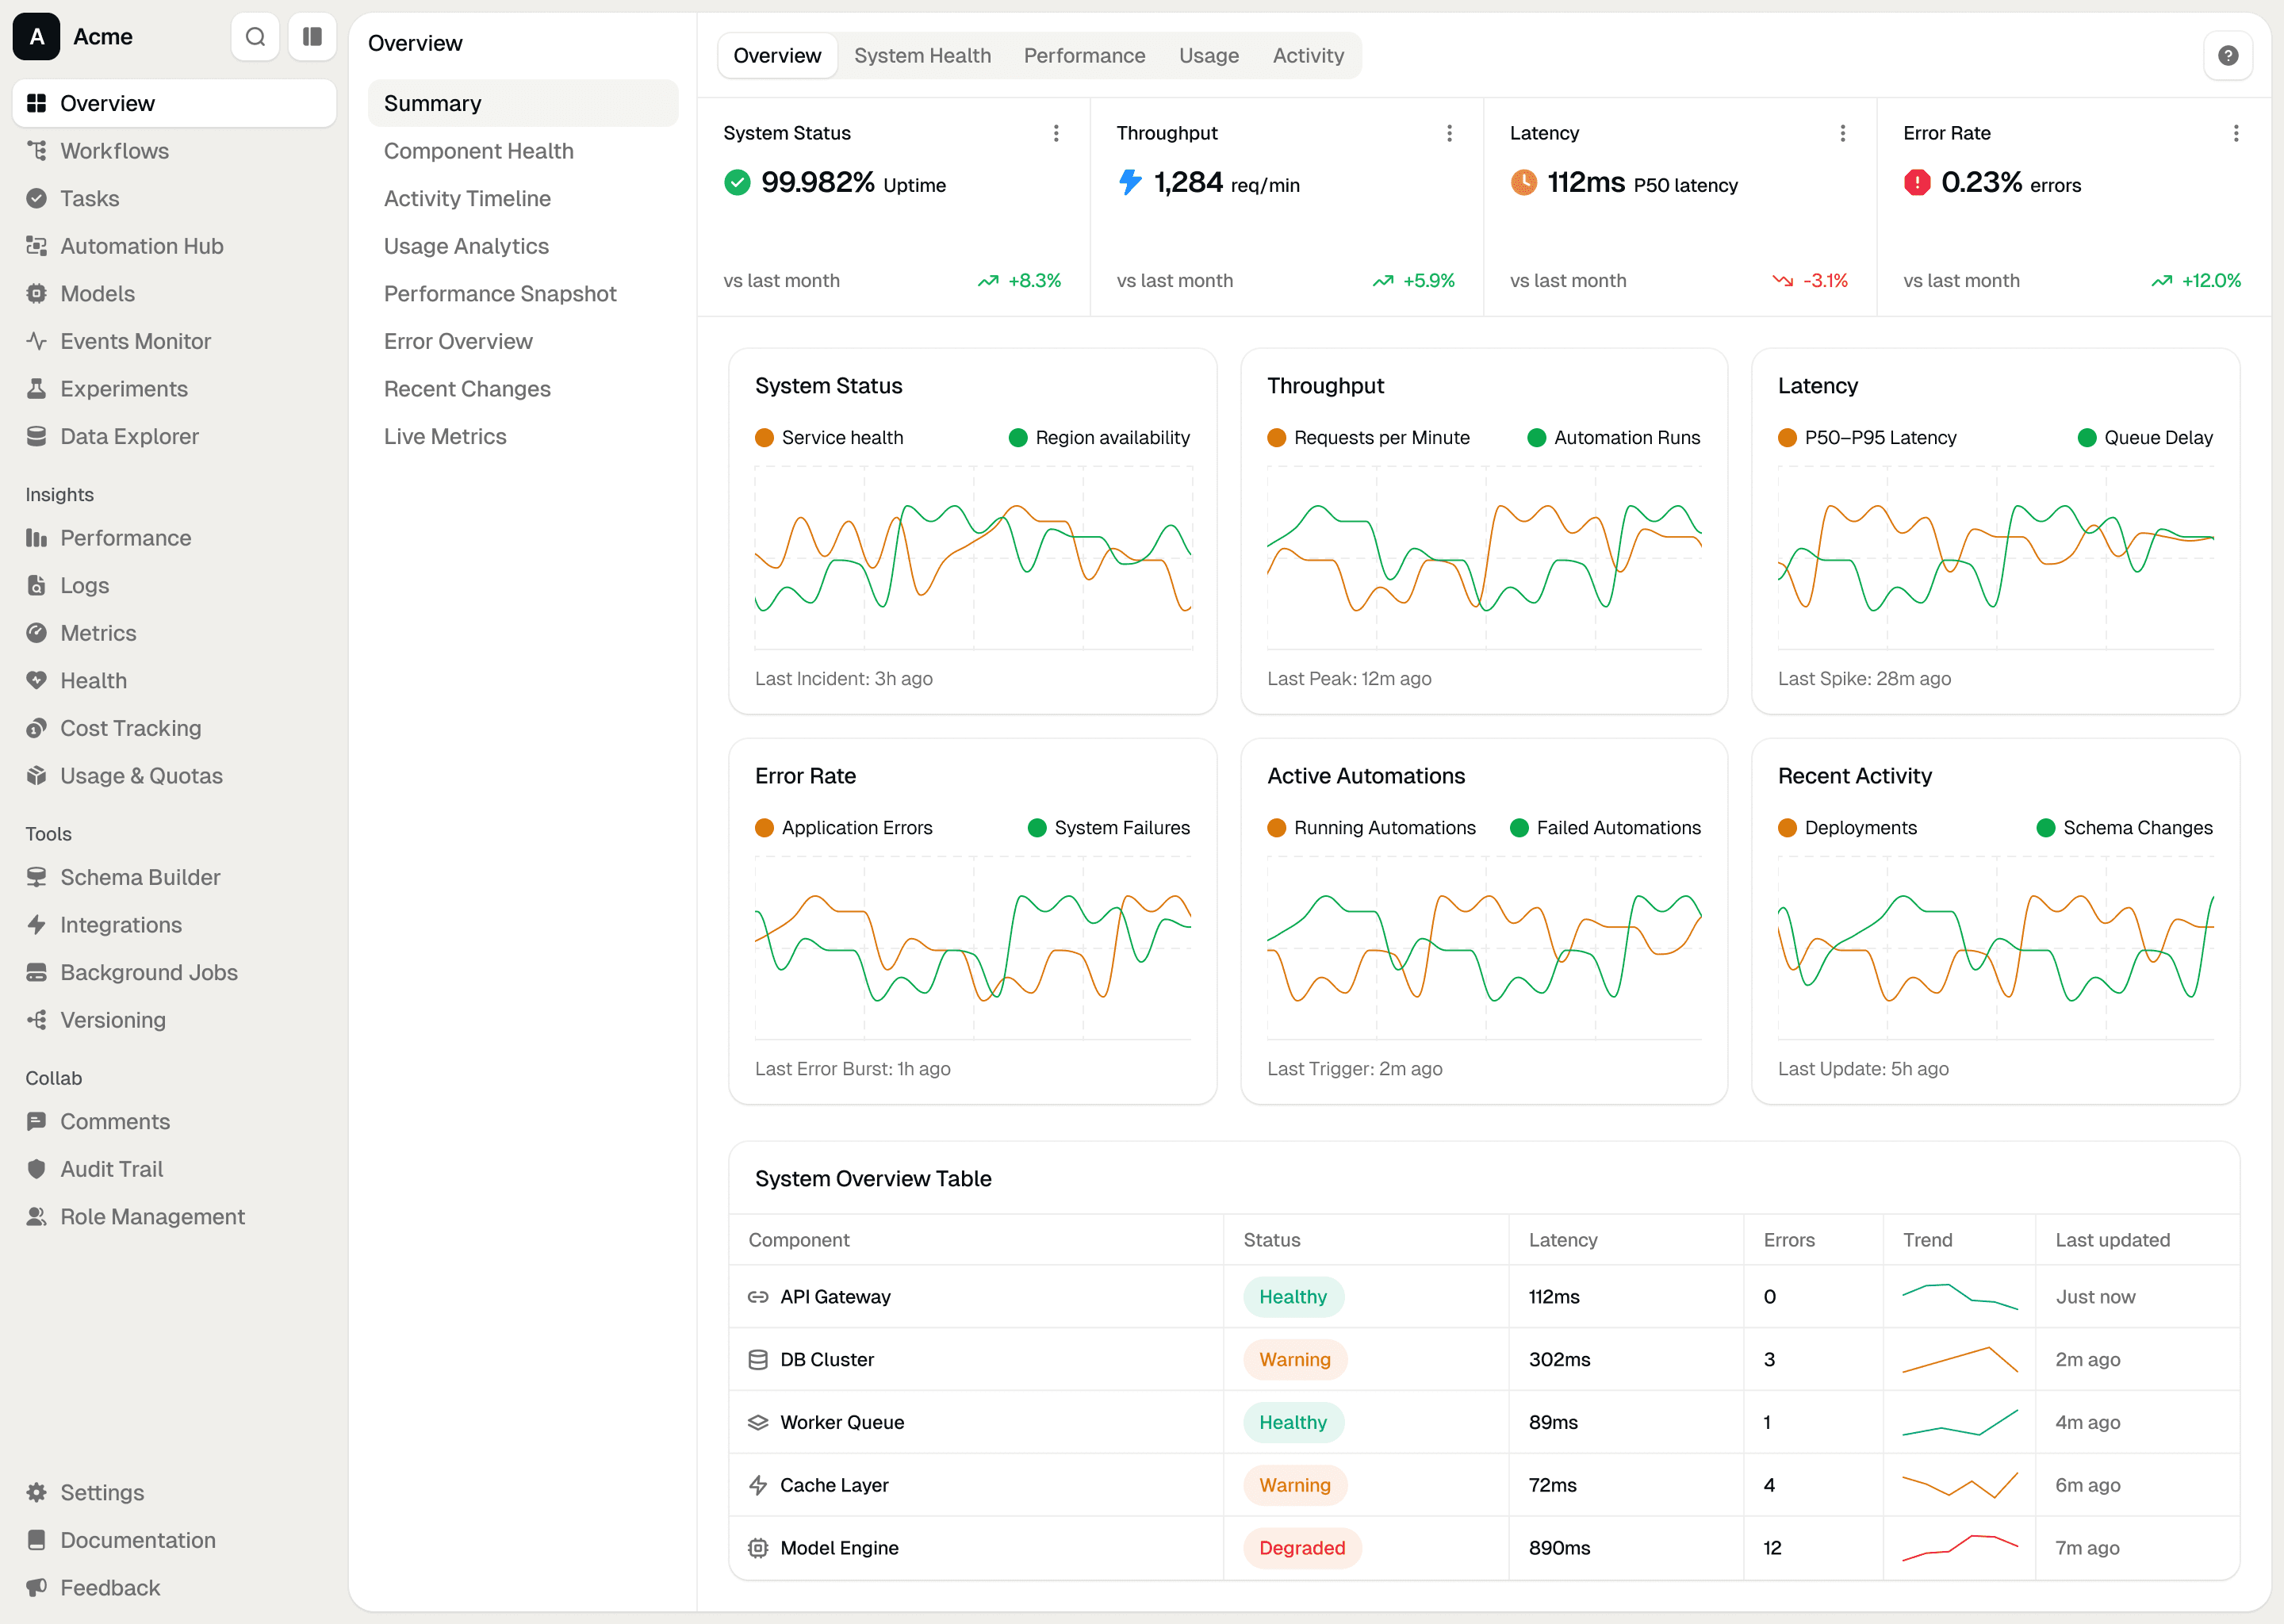Toggle the sidebar collapse panel icon
The width and height of the screenshot is (2284, 1624).
click(x=312, y=37)
